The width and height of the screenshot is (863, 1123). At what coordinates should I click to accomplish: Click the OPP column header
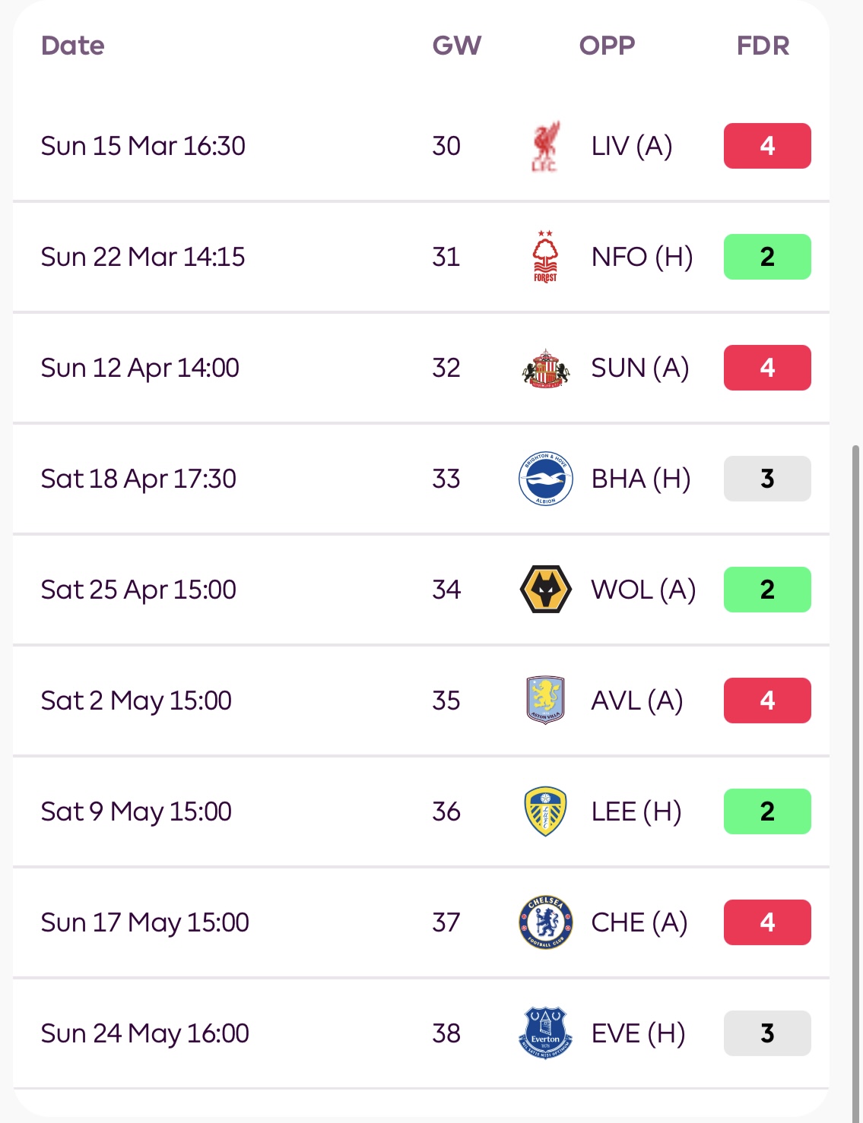[x=607, y=46]
